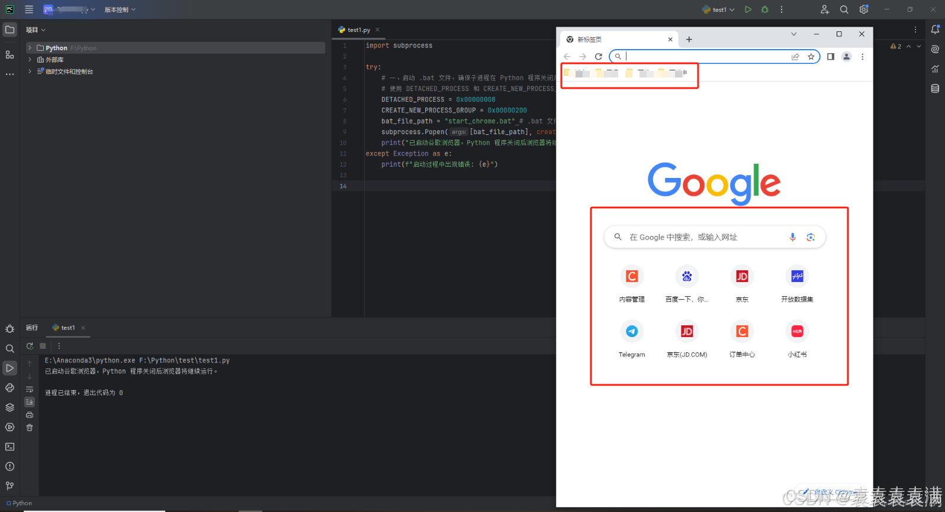The height and width of the screenshot is (512, 945).
Task: Stop the process in the Run panel
Action: click(x=43, y=346)
